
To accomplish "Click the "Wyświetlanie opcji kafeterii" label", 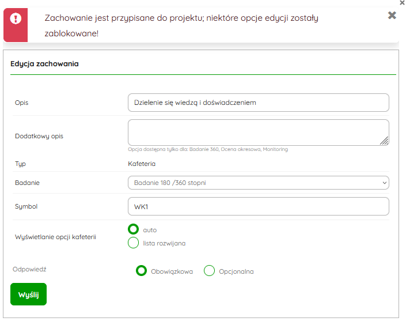I will click(x=55, y=236).
